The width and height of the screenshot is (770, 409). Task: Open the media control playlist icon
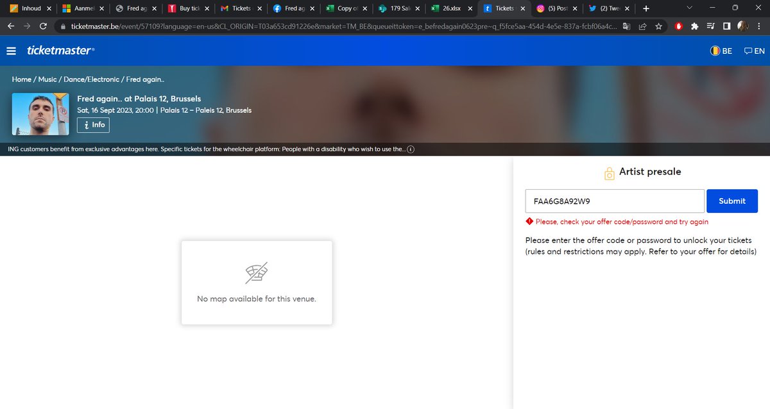(711, 26)
